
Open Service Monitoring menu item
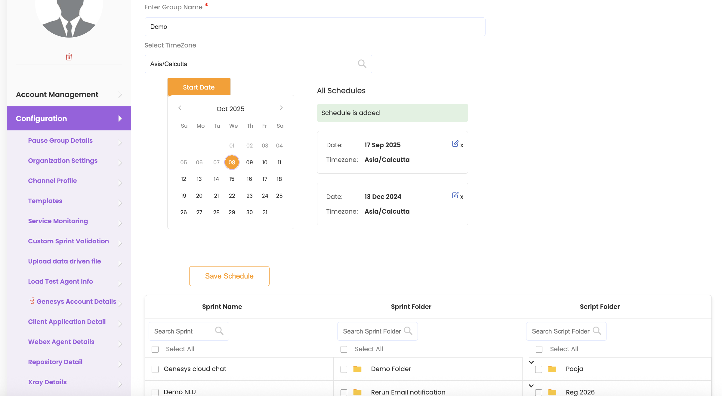point(58,221)
